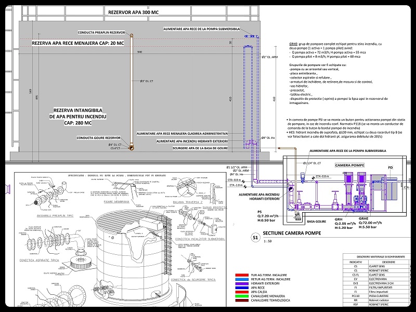Click the label 'CONDUCTA GOLIRE REZERVOR'
Image resolution: width=416 pixels, height=312 pixels.
[98, 138]
